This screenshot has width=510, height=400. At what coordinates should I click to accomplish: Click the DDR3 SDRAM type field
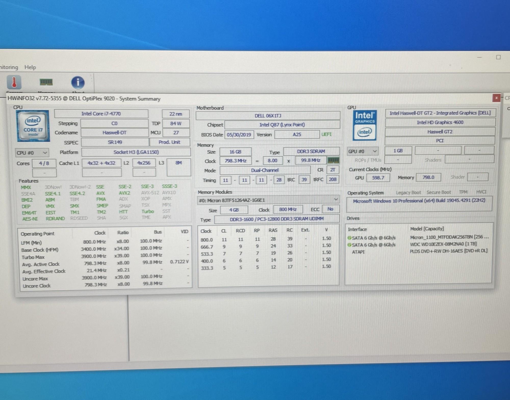pos(311,151)
